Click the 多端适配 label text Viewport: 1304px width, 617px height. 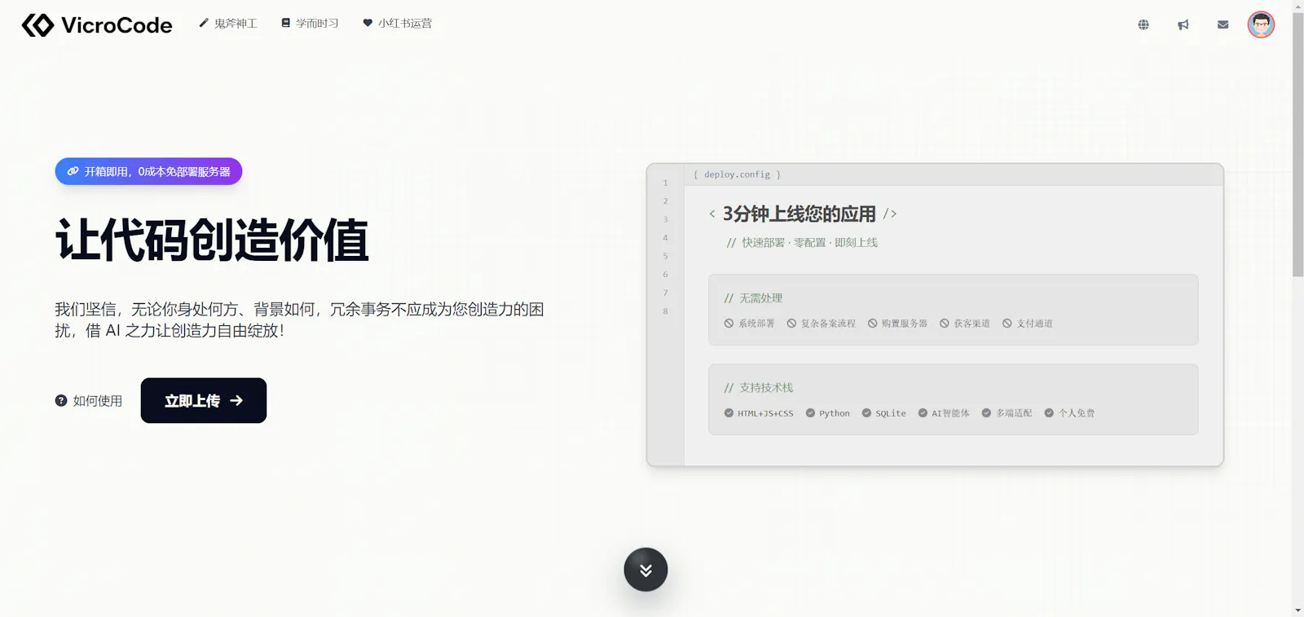(1014, 413)
